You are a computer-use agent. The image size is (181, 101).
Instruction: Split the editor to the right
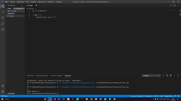(x=174, y=5)
